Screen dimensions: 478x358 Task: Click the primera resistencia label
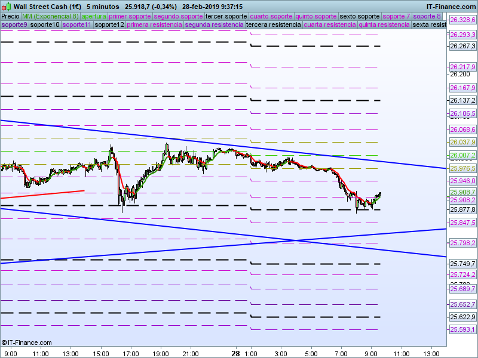pos(154,24)
